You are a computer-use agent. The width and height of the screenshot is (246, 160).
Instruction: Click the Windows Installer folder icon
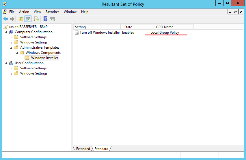coord(27,58)
